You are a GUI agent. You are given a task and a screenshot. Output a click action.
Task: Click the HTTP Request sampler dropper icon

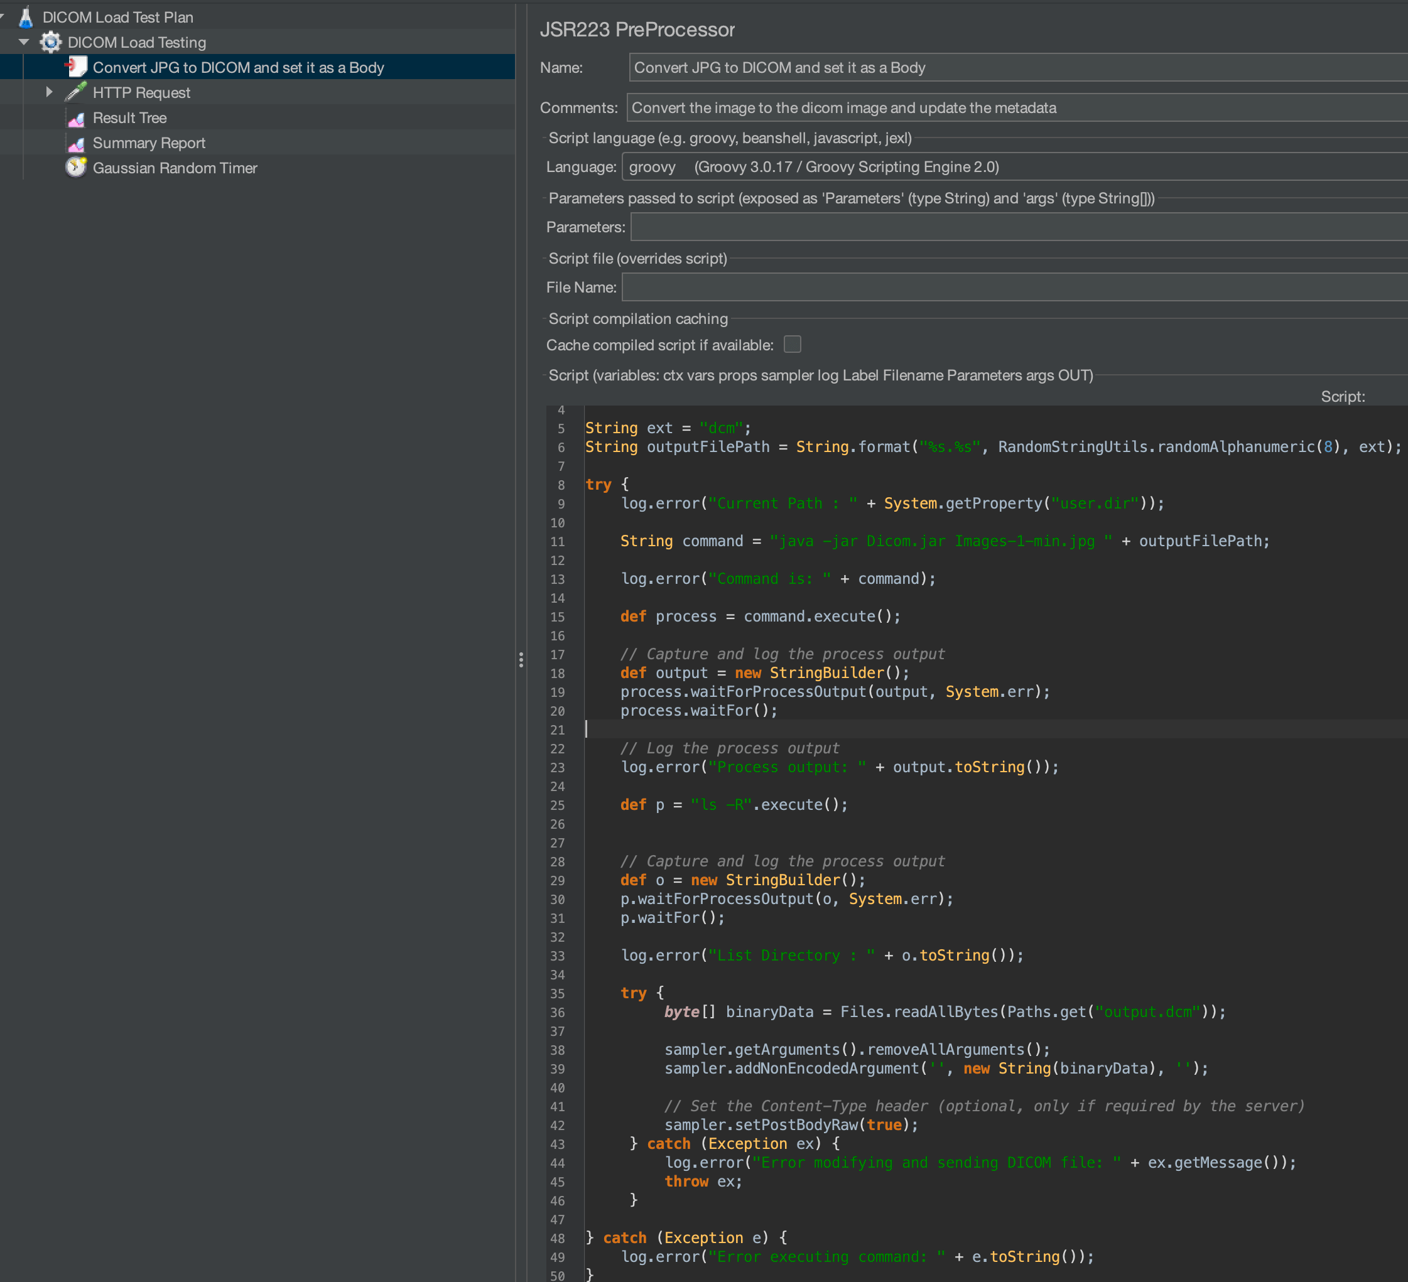(75, 92)
